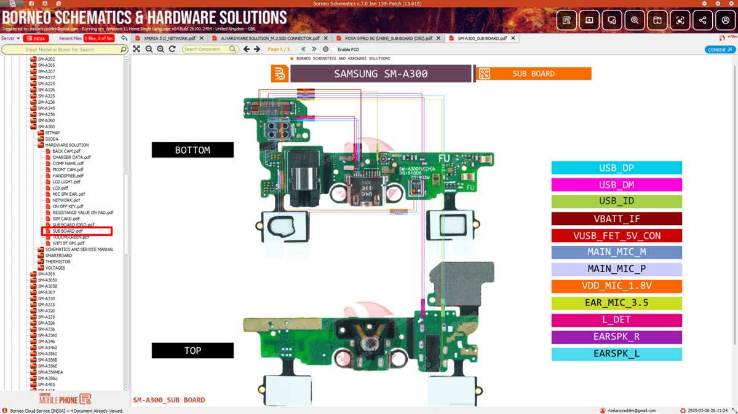Open the Server dropdown
738x414 pixels.
click(9, 38)
